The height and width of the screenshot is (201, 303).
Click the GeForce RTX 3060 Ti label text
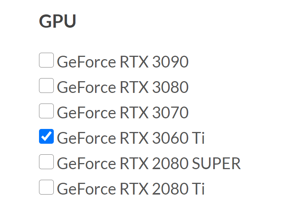131,138
